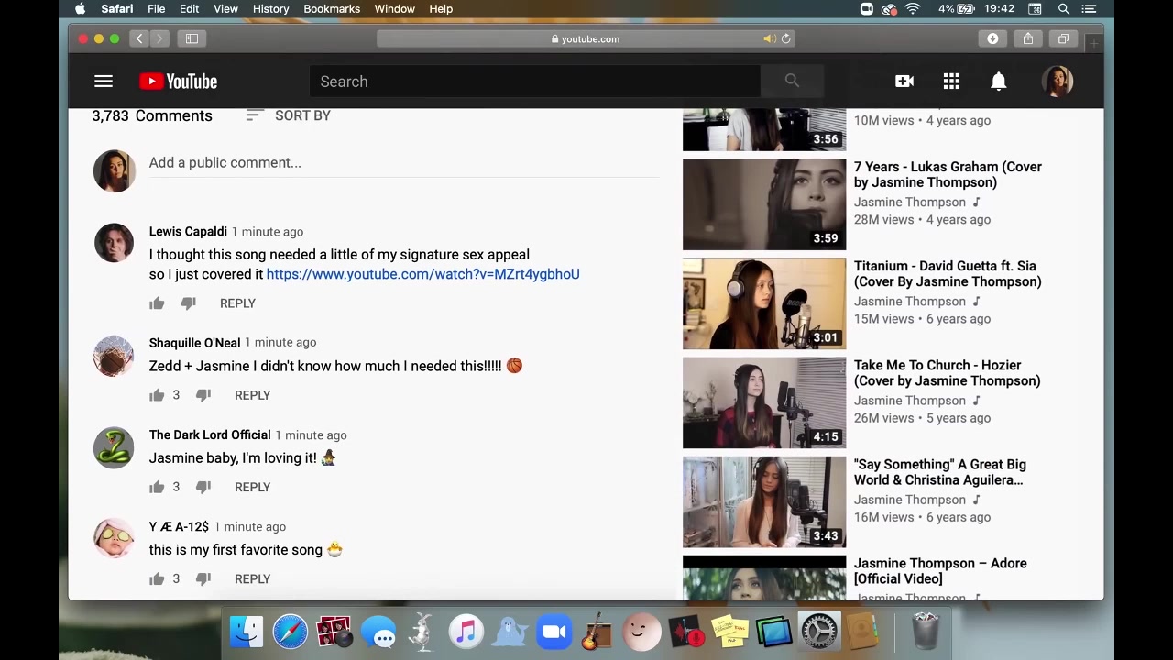Reply to Lewis Capaldi's comment
1173x660 pixels.
[x=237, y=303]
